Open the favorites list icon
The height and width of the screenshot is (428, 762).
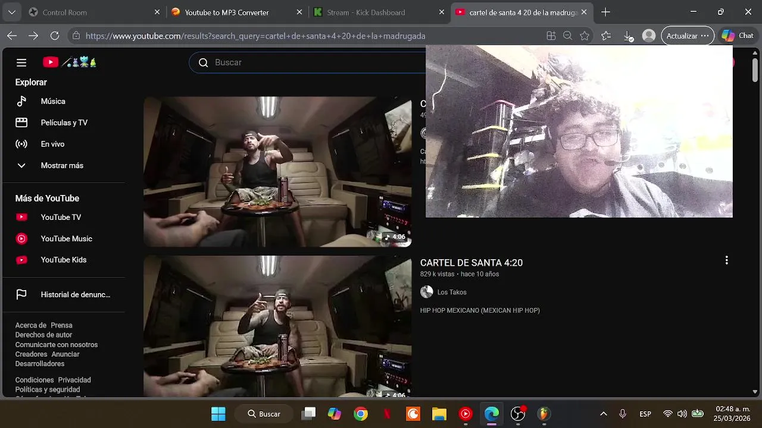[606, 36]
